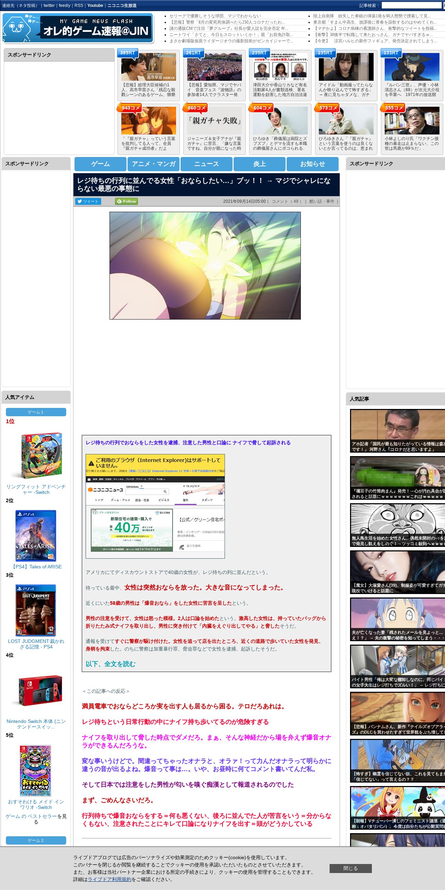Open the ゲーム category tab
This screenshot has height=890, width=445.
tap(101, 164)
